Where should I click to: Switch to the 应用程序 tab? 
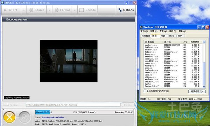click(x=146, y=36)
